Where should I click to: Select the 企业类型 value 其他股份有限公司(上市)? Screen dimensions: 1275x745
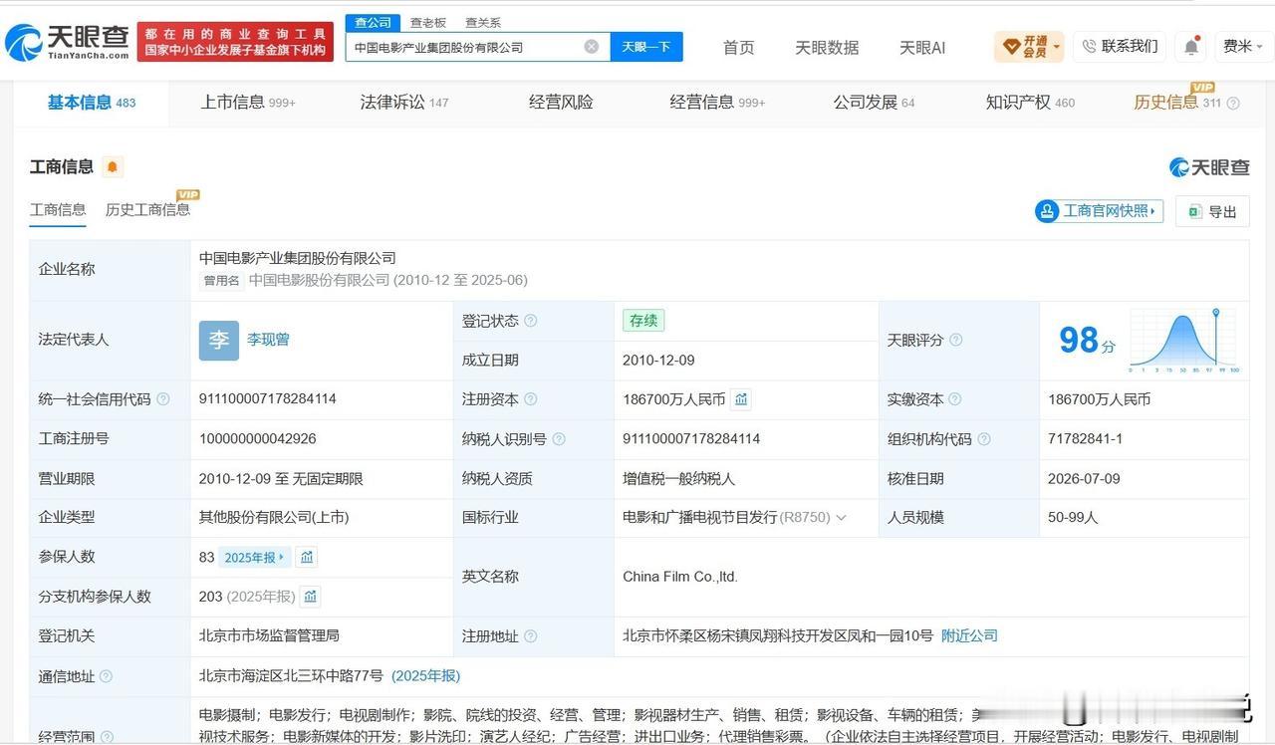click(274, 517)
